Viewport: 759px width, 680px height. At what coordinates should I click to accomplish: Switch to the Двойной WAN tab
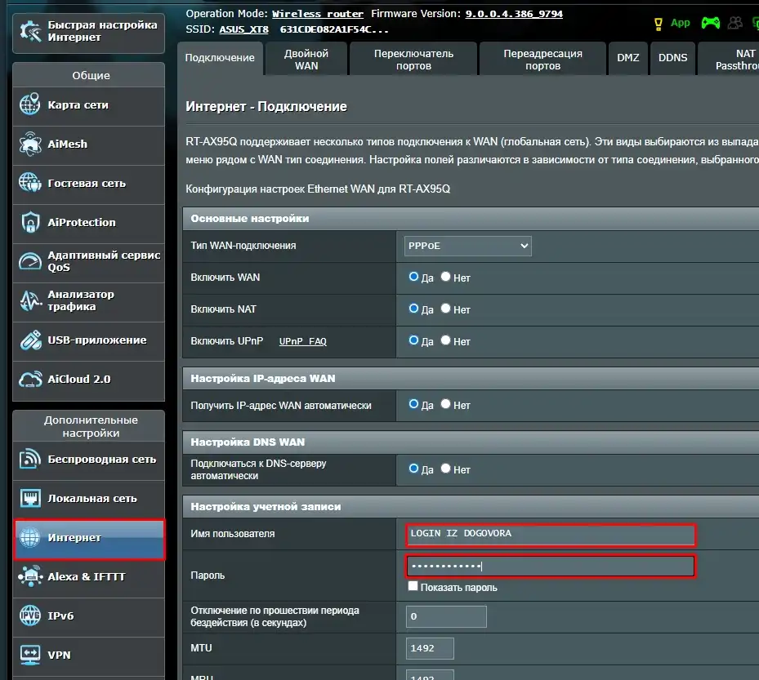coord(306,58)
